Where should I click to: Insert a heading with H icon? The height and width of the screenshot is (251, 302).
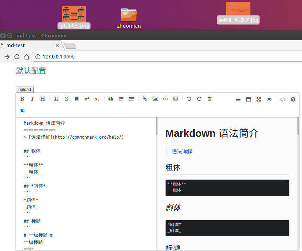[42, 99]
